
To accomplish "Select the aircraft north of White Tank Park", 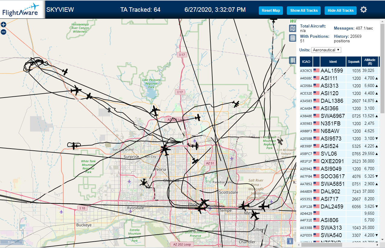I will 75,146.
